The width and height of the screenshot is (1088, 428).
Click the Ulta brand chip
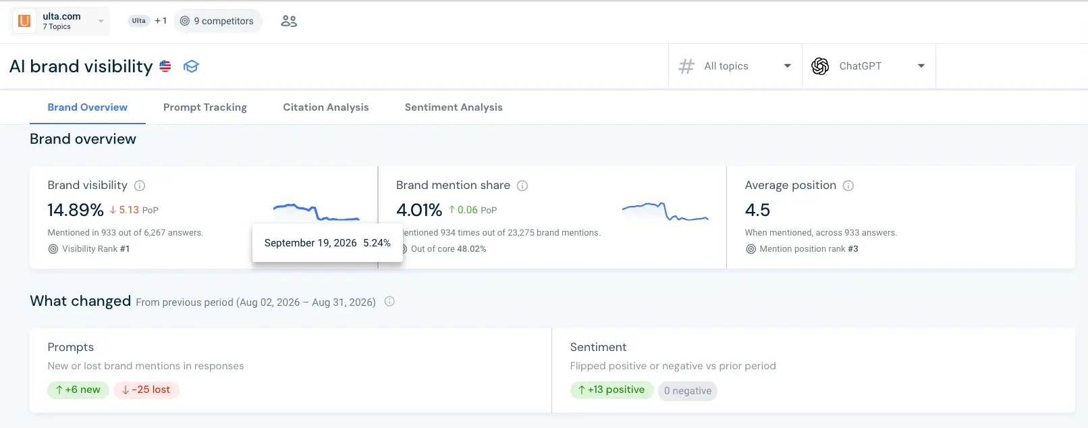point(139,21)
